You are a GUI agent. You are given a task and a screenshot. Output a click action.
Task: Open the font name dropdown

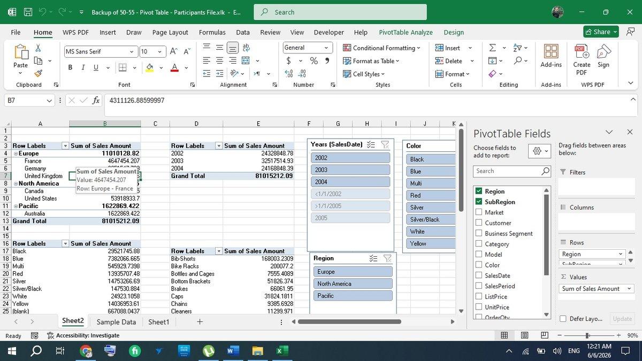132,52
